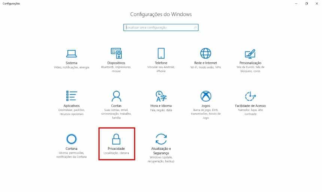Screen dimensions: 322x192
Task: Close the Configurações window
Action: point(317,3)
